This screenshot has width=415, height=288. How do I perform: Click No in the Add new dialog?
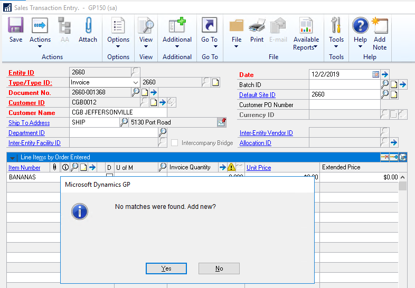pos(219,268)
